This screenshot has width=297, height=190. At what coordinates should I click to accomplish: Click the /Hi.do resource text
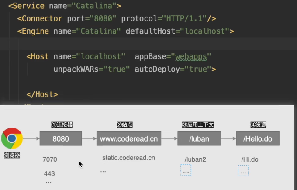(250, 159)
